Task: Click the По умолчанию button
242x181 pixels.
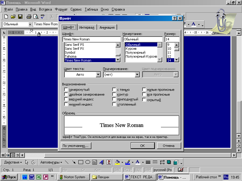Action: [x=76, y=146]
